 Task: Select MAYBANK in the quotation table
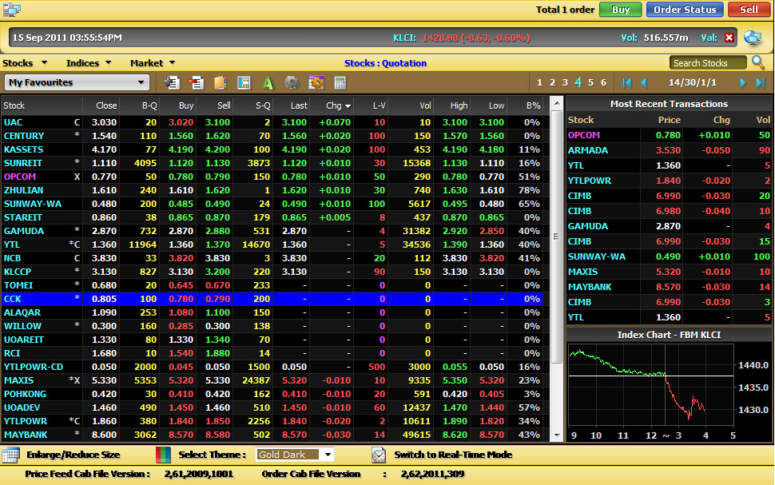pos(26,435)
